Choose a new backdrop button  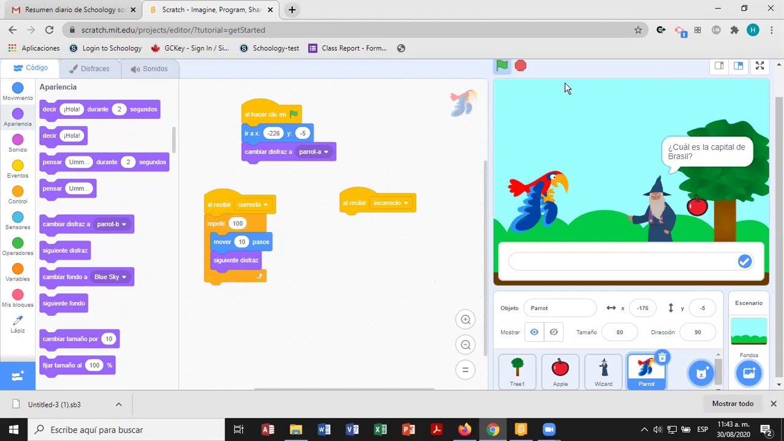tap(748, 372)
